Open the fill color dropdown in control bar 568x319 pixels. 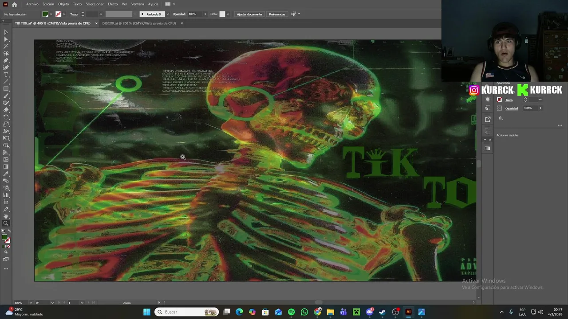coord(51,14)
